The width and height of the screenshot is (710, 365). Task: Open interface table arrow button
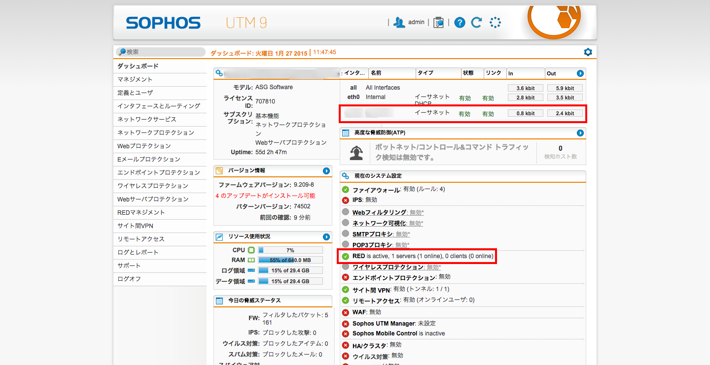coord(580,73)
